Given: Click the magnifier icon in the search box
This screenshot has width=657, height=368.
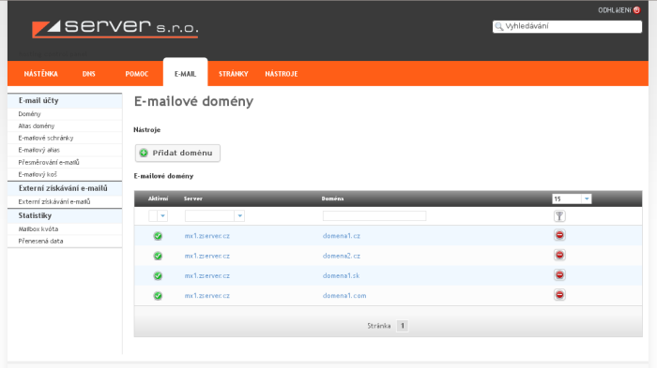Looking at the screenshot, I should [x=498, y=26].
